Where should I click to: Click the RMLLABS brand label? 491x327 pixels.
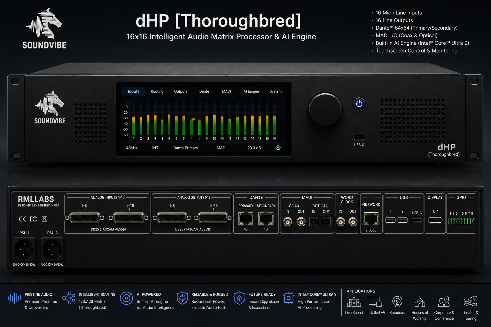pyautogui.click(x=36, y=199)
